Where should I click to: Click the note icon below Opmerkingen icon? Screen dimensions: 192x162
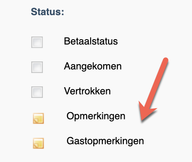(38, 143)
